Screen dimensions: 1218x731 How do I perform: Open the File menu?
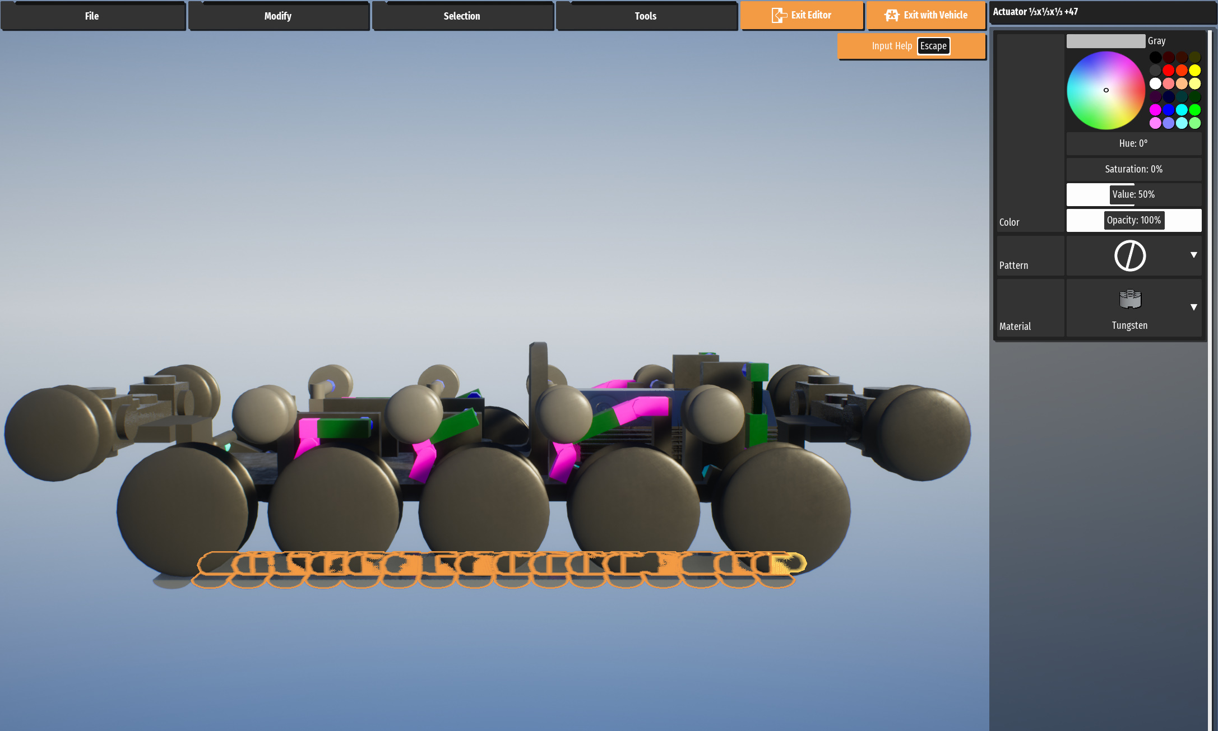(92, 16)
